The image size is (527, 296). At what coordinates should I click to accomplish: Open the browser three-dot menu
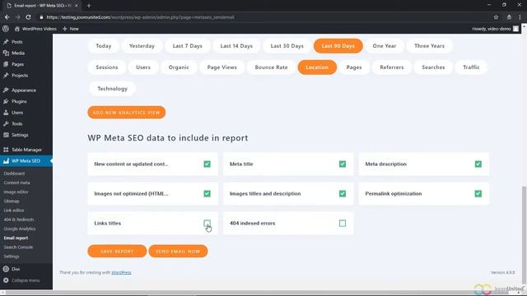point(520,17)
